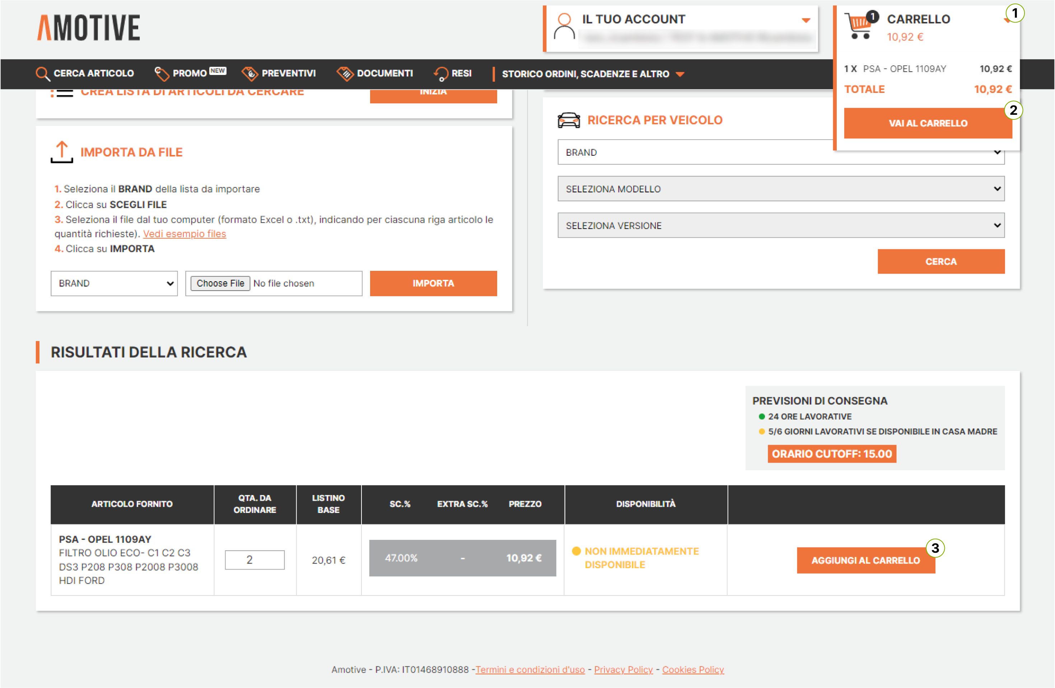Viewport: 1055px width, 688px height.
Task: Click the Preventivi icon in navbar
Action: coord(250,74)
